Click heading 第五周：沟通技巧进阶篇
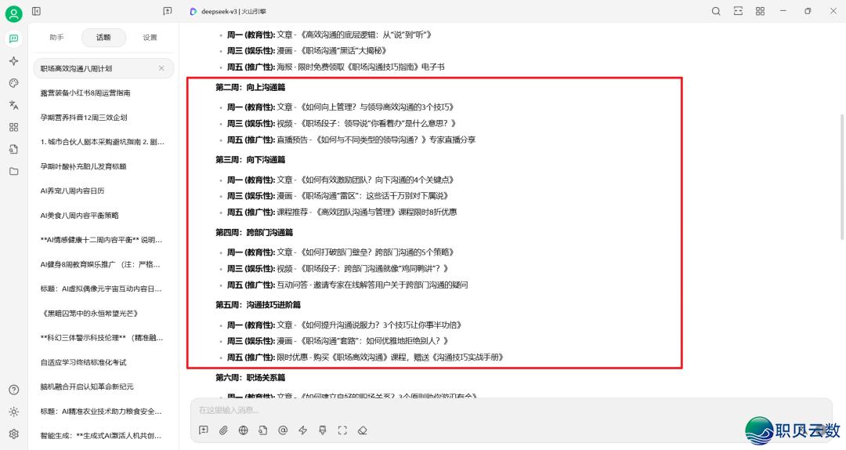Image resolution: width=846 pixels, height=450 pixels. tap(258, 305)
